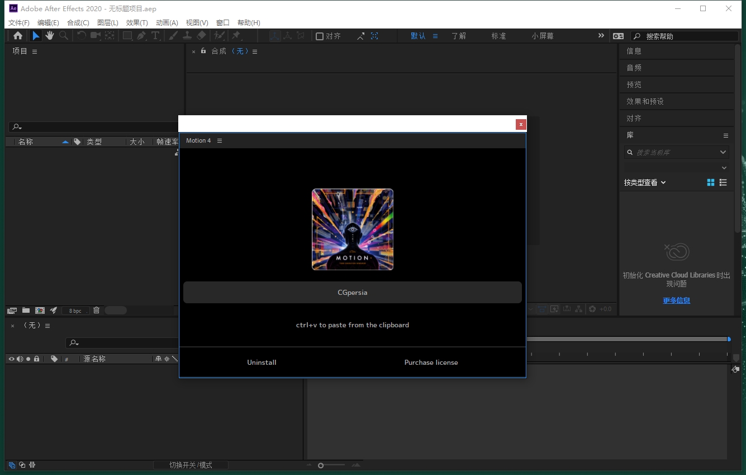Image resolution: width=746 pixels, height=475 pixels.
Task: Click the video eye column header in timeline
Action: 11,359
